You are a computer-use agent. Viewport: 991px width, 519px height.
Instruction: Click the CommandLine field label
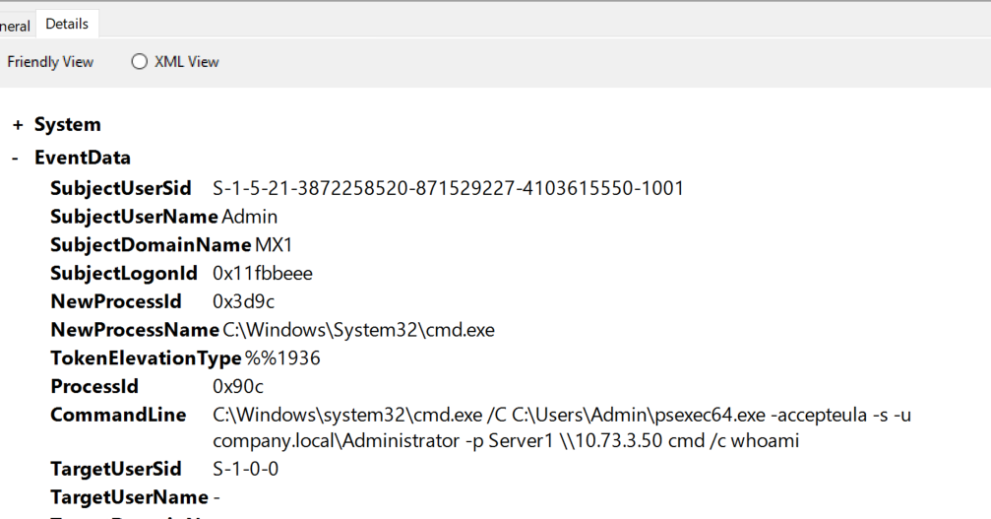click(118, 416)
